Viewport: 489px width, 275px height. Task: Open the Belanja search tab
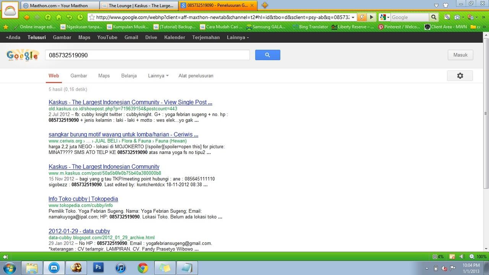[129, 76]
